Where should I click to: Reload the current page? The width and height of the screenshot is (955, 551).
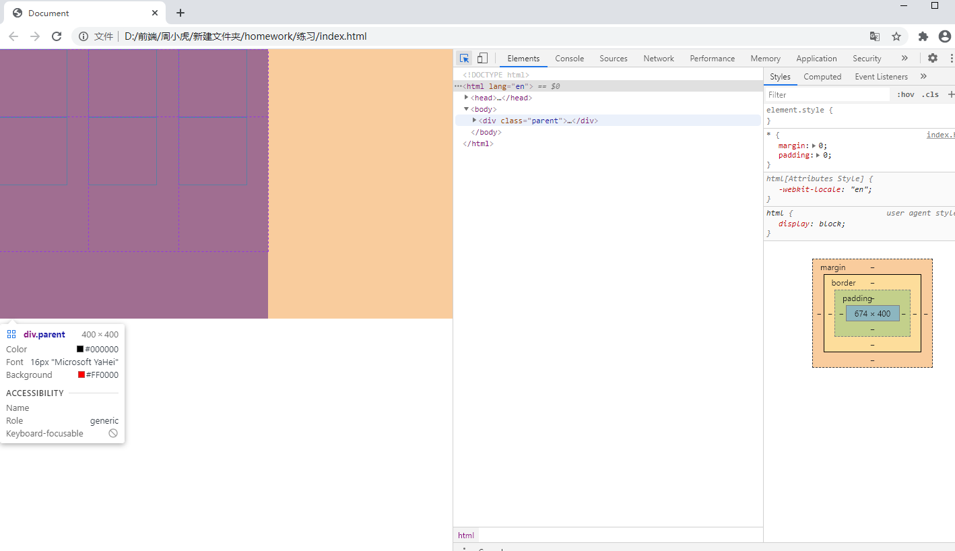click(57, 36)
